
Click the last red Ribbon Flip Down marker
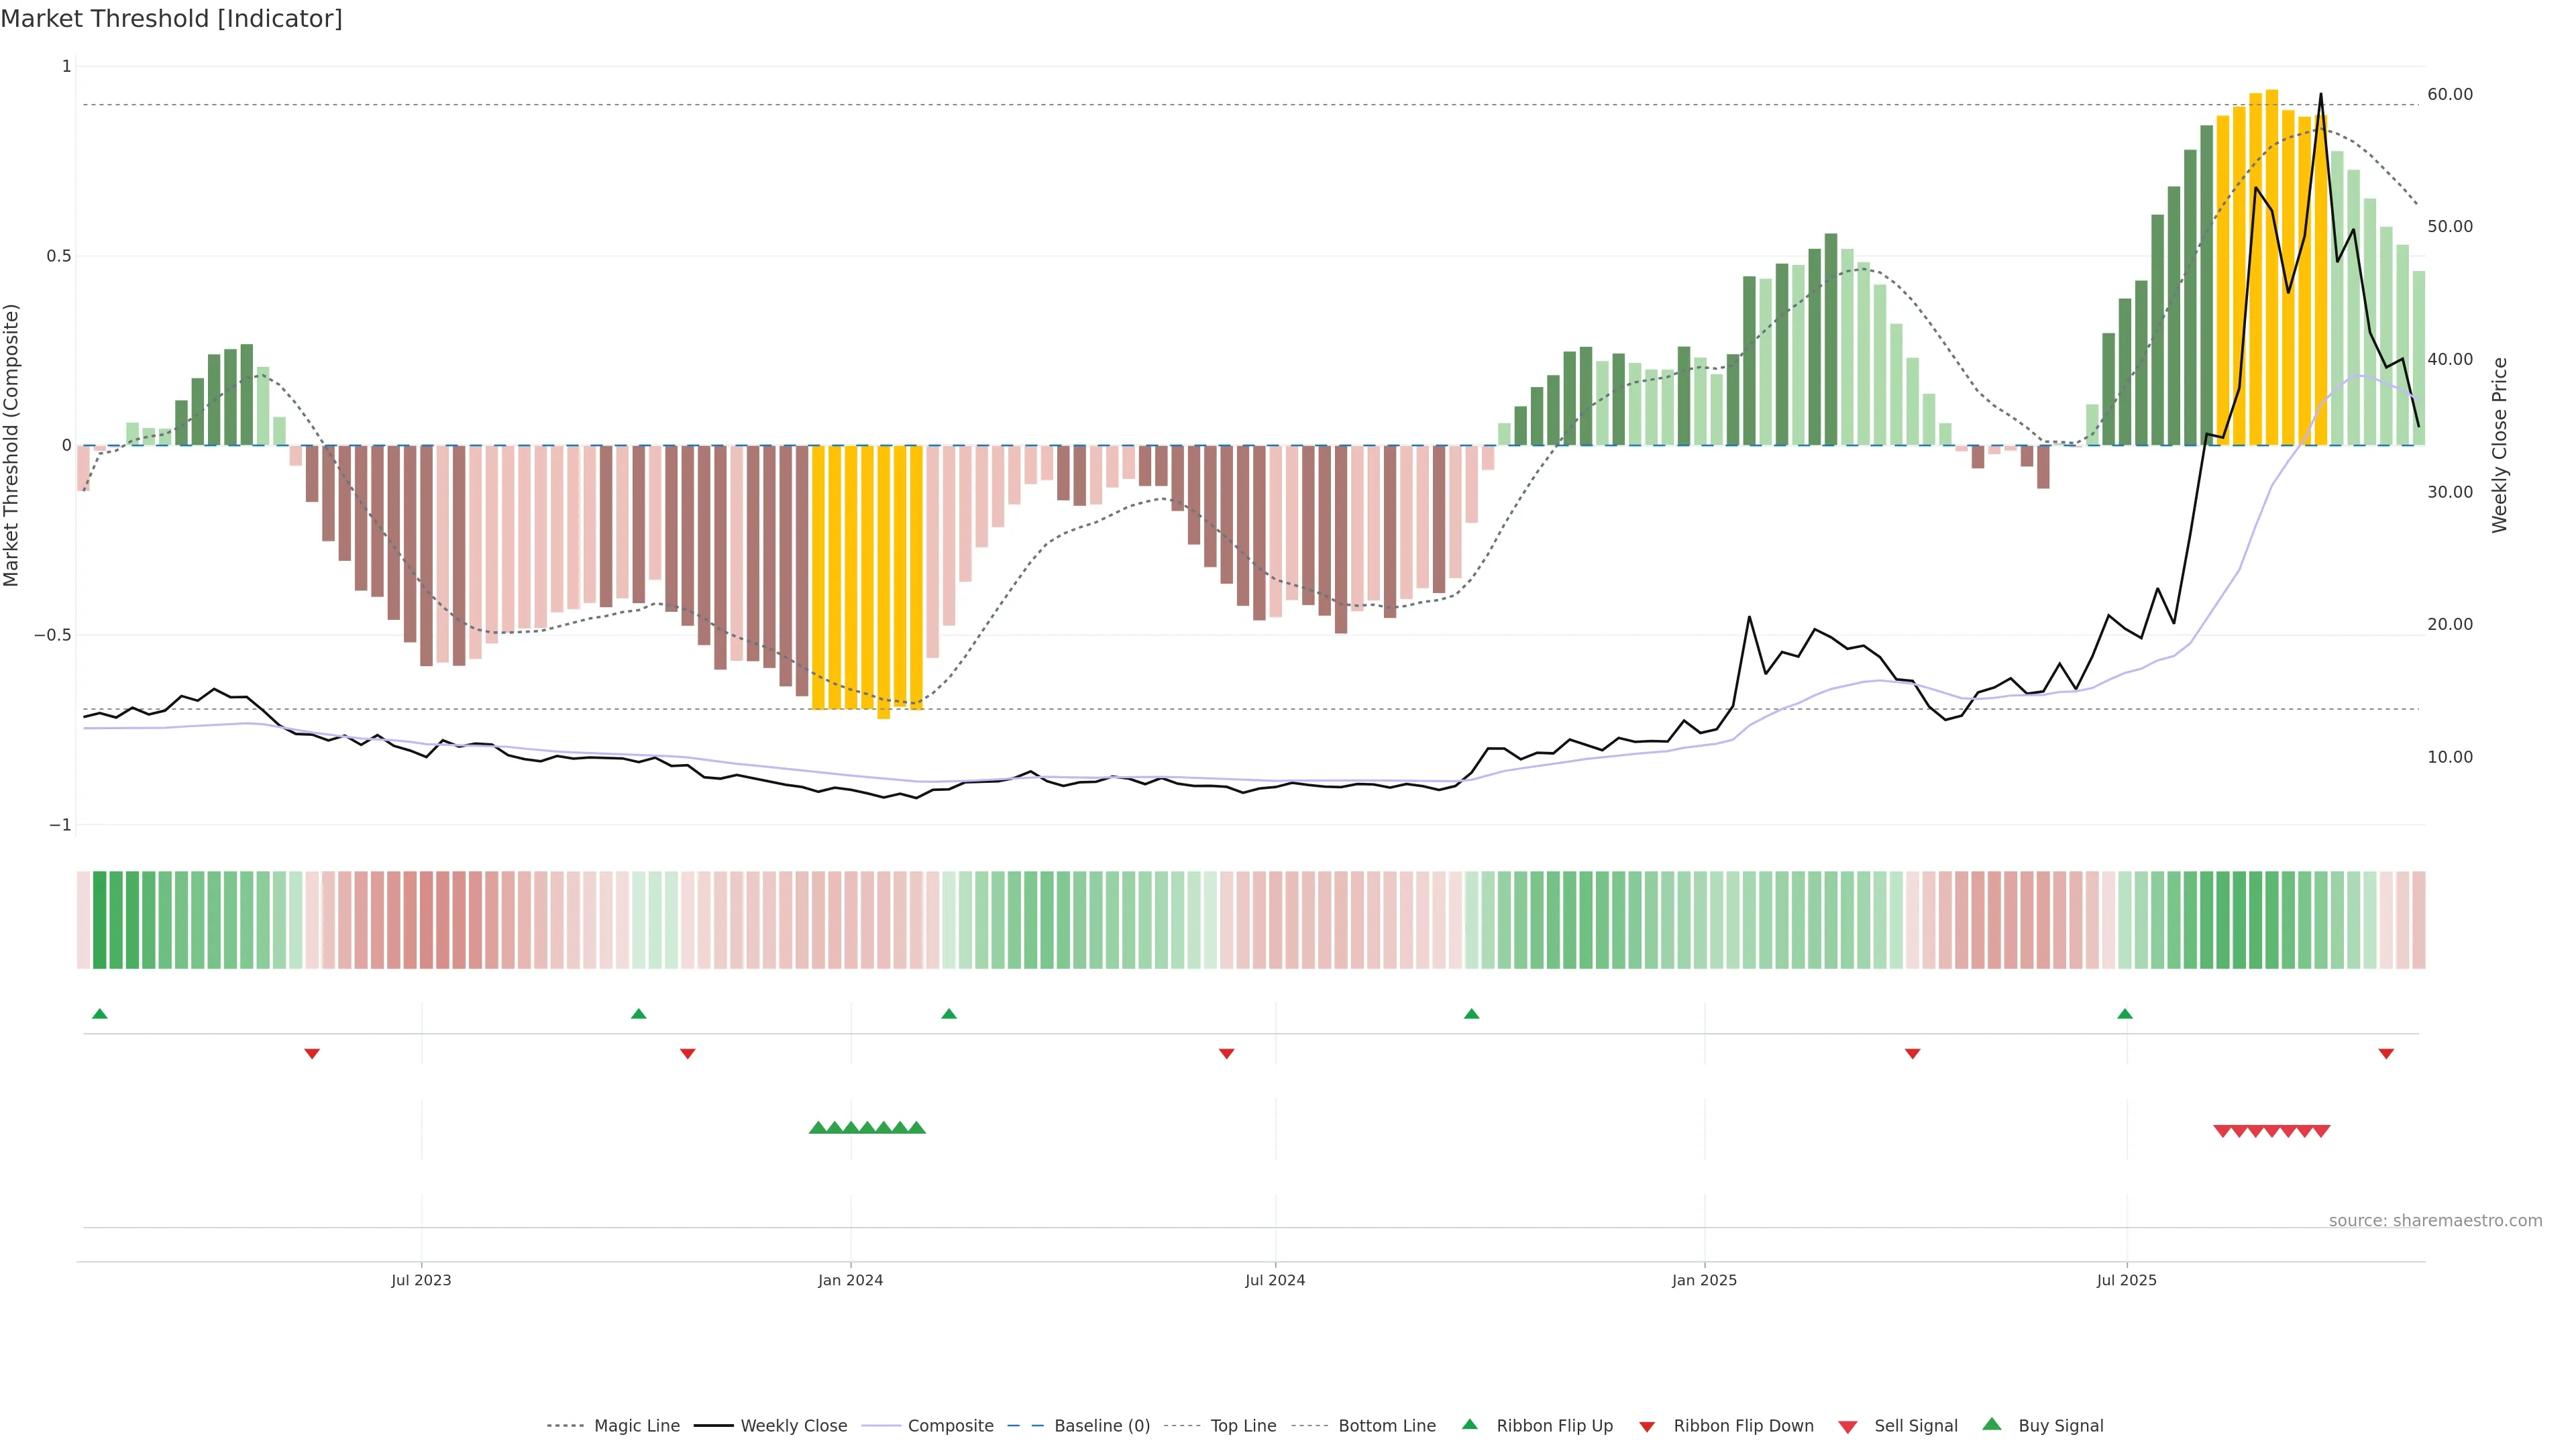[2386, 1054]
